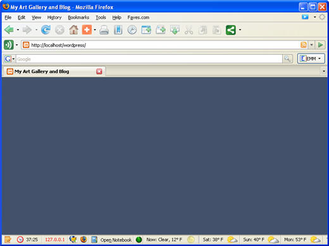Click the Firefox globe status bar icon

[84, 239]
